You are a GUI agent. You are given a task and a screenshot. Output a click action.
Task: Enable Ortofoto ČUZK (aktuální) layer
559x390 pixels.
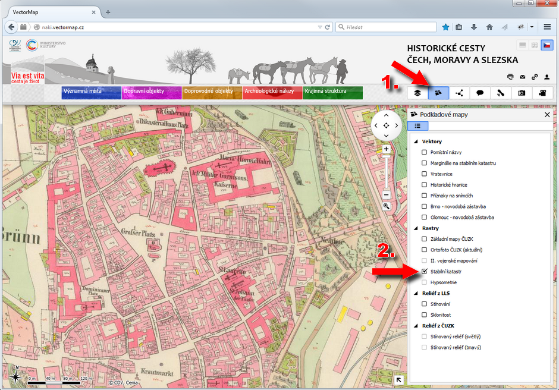(x=424, y=250)
